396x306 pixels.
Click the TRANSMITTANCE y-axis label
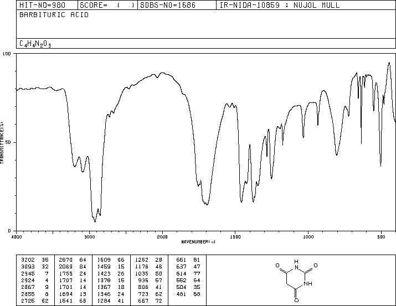tap(2, 143)
